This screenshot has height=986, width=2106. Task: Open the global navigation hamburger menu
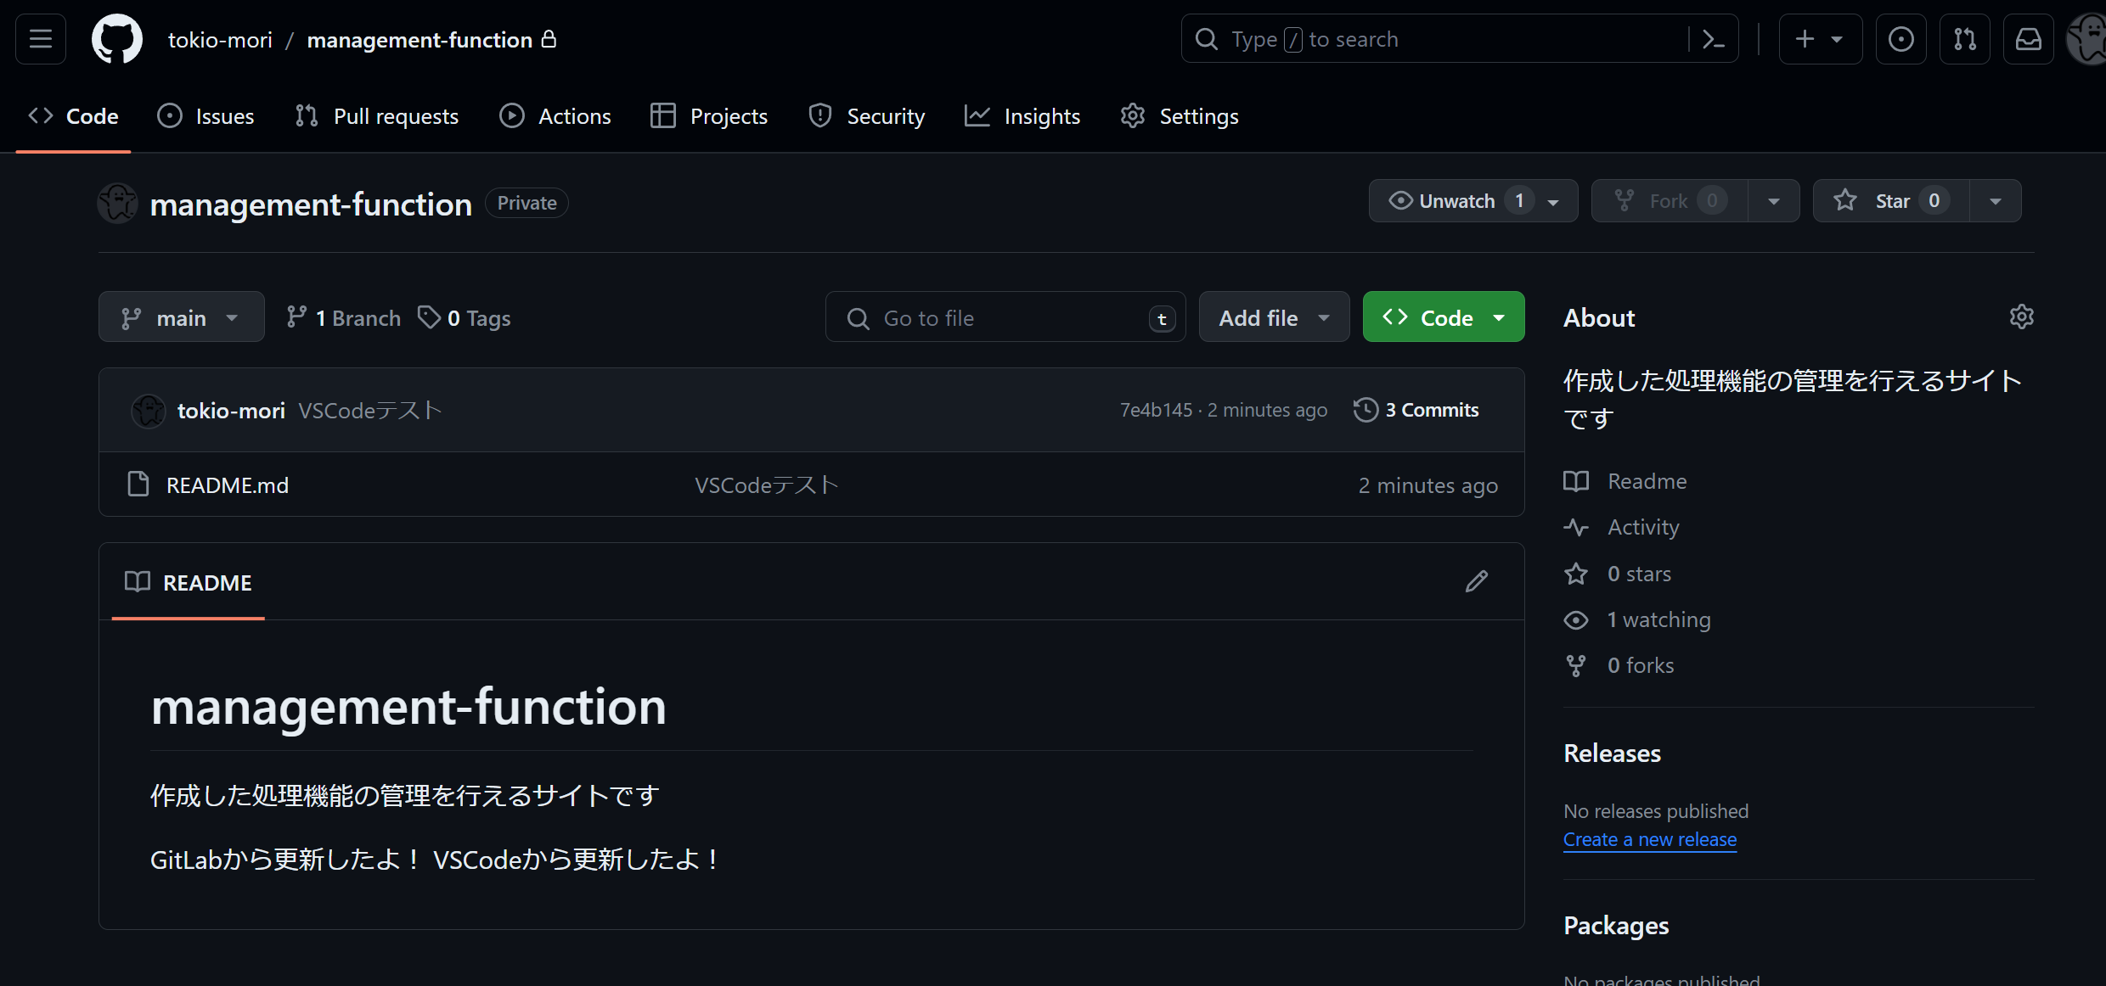click(40, 38)
